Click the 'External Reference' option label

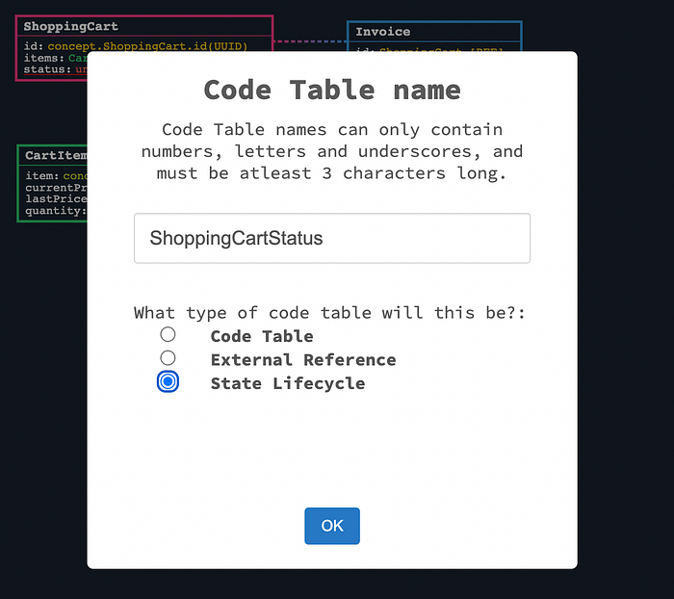tap(303, 360)
